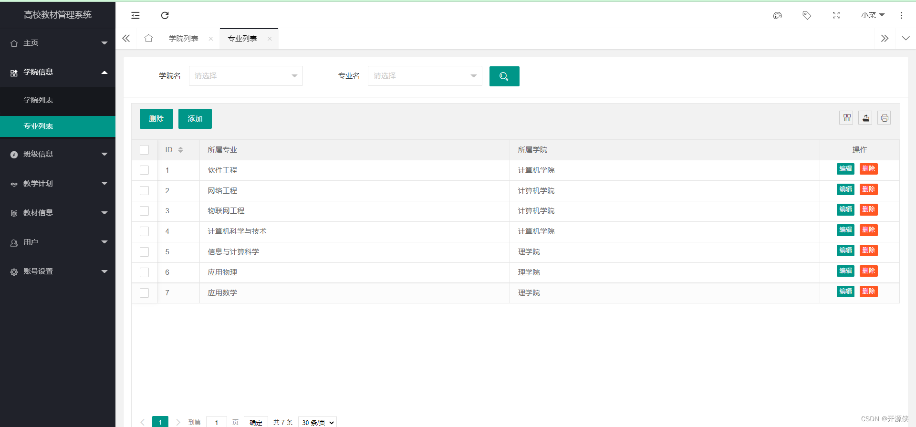
Task: Switch to the 学院列表 tab
Action: [184, 39]
